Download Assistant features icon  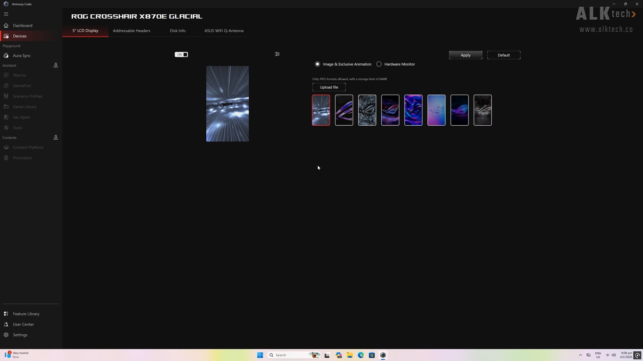[x=56, y=66]
